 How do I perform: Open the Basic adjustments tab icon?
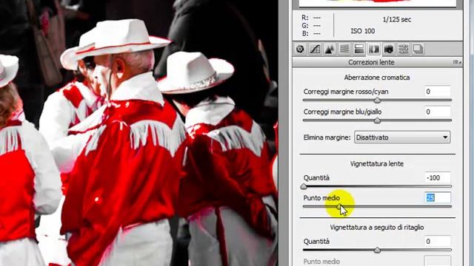[x=300, y=49]
